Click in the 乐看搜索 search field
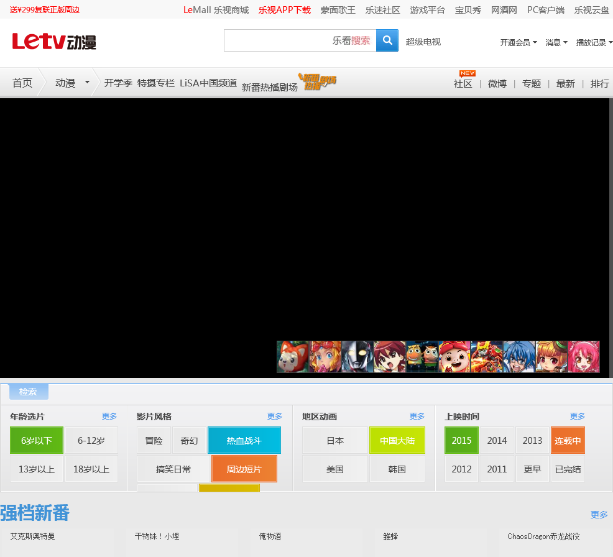Image resolution: width=613 pixels, height=557 pixels. tap(300, 40)
